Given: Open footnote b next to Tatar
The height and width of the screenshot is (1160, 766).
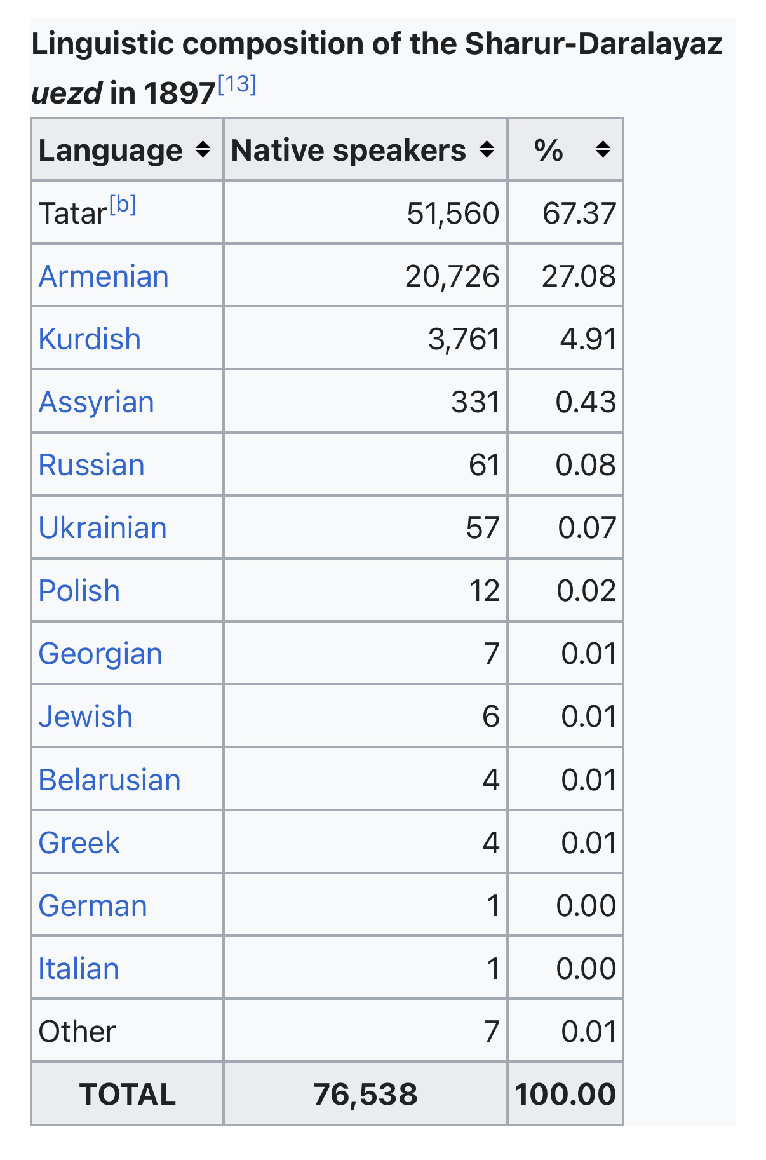Looking at the screenshot, I should coord(123,205).
